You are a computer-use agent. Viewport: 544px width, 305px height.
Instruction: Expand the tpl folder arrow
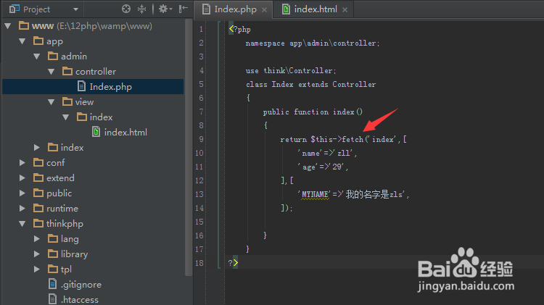pos(37,270)
